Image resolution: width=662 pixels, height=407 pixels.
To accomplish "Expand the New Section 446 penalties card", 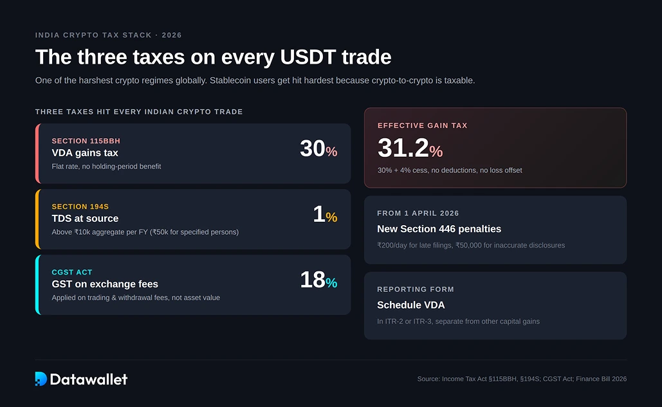I will [x=495, y=229].
